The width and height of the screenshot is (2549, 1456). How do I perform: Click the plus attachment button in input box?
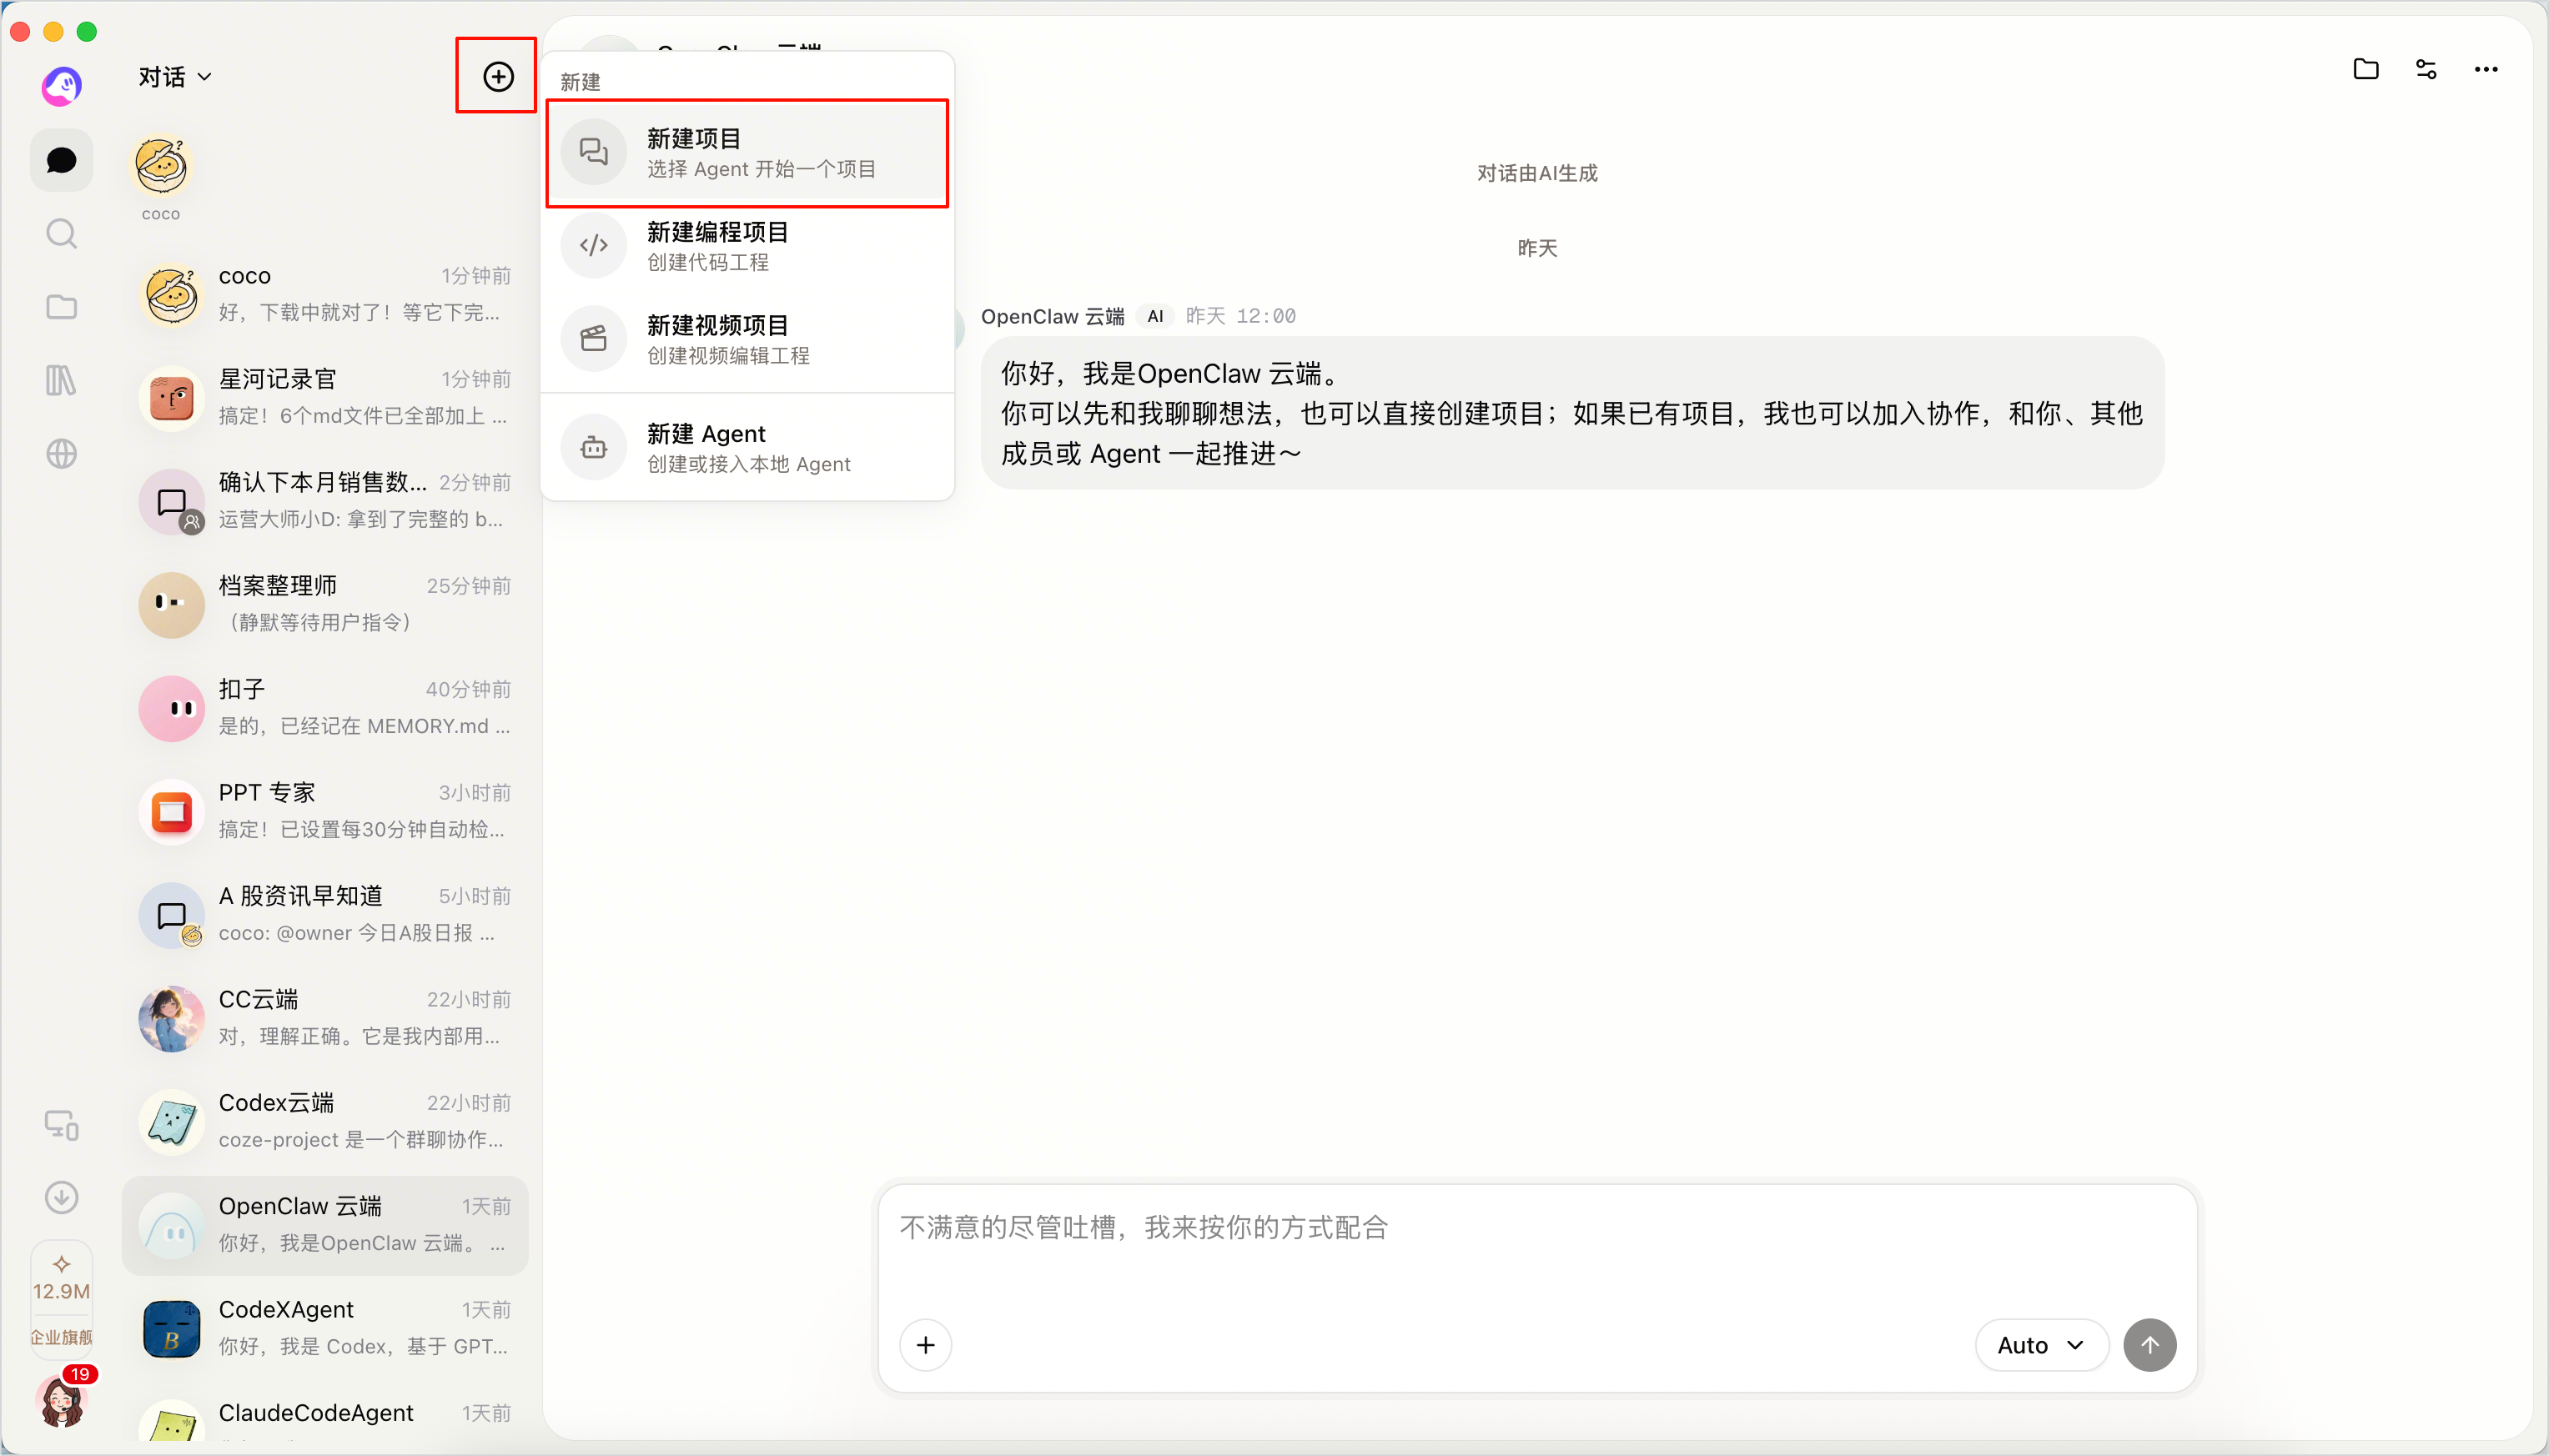click(x=925, y=1345)
